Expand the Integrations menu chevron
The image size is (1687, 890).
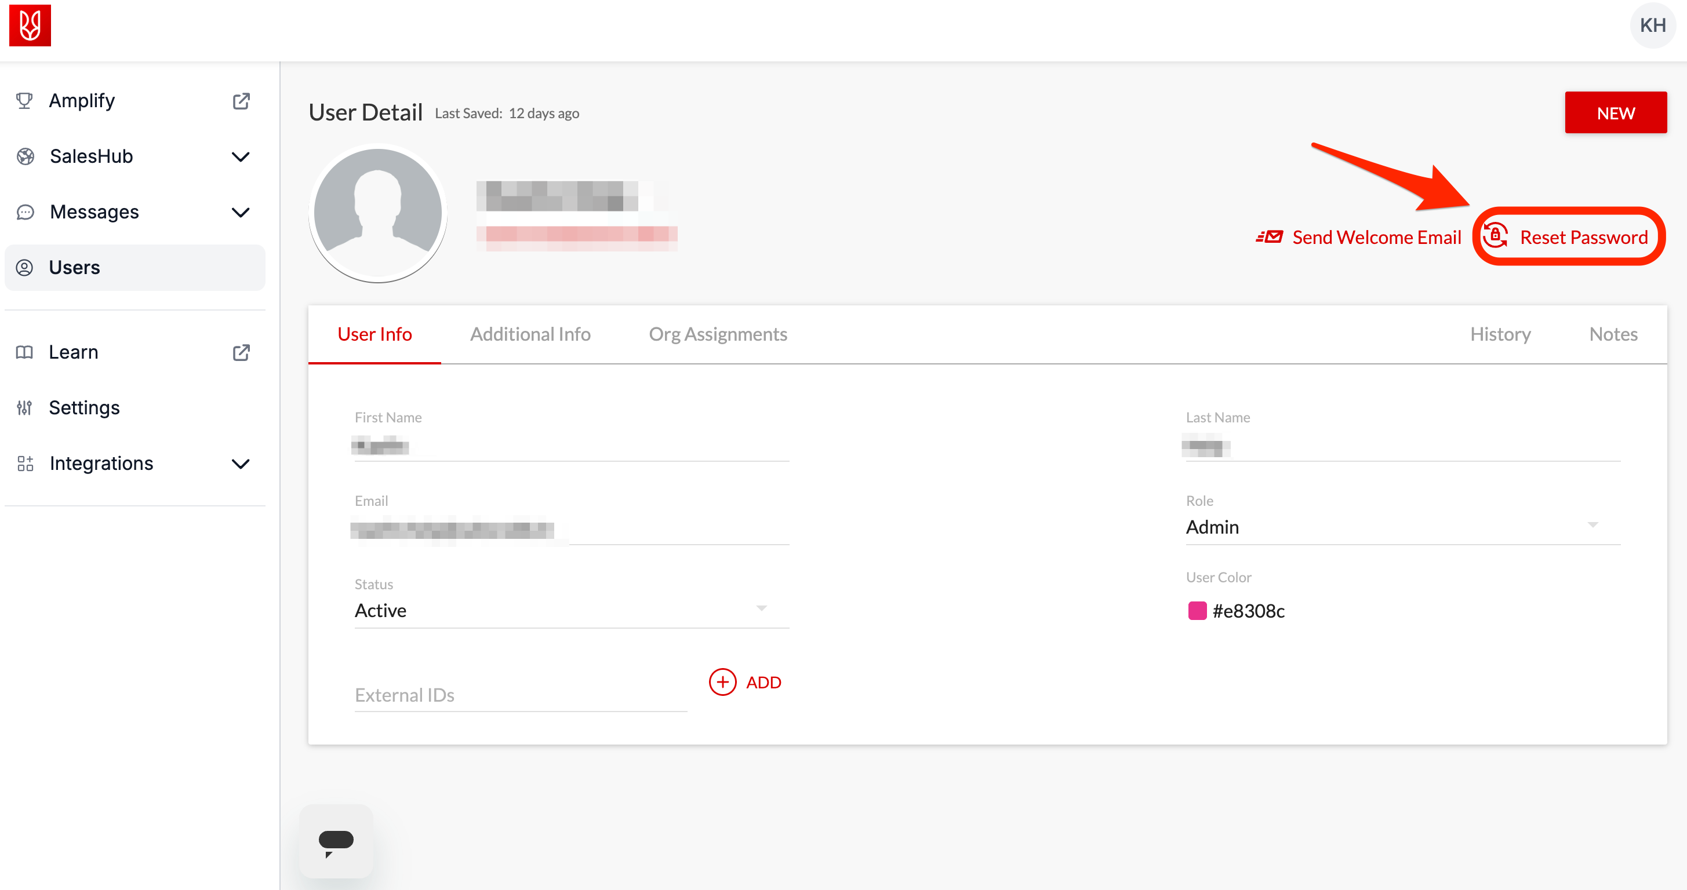click(x=241, y=464)
